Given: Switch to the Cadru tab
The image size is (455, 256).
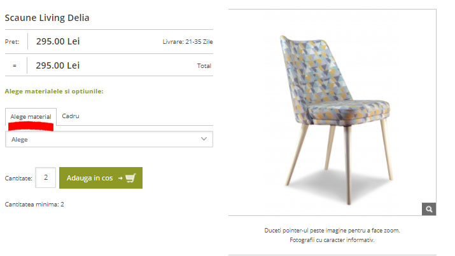Looking at the screenshot, I should [x=71, y=116].
